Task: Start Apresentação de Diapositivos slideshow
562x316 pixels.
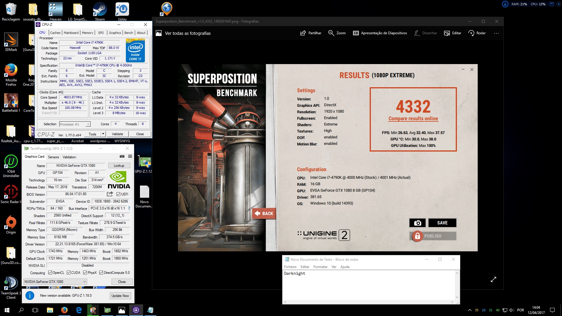Action: point(380,33)
